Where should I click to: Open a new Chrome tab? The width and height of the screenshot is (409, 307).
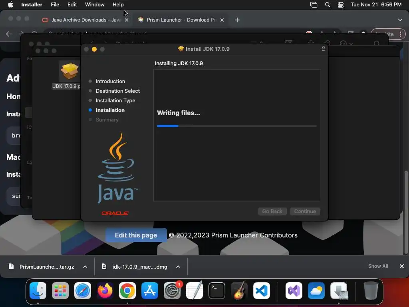point(237,20)
